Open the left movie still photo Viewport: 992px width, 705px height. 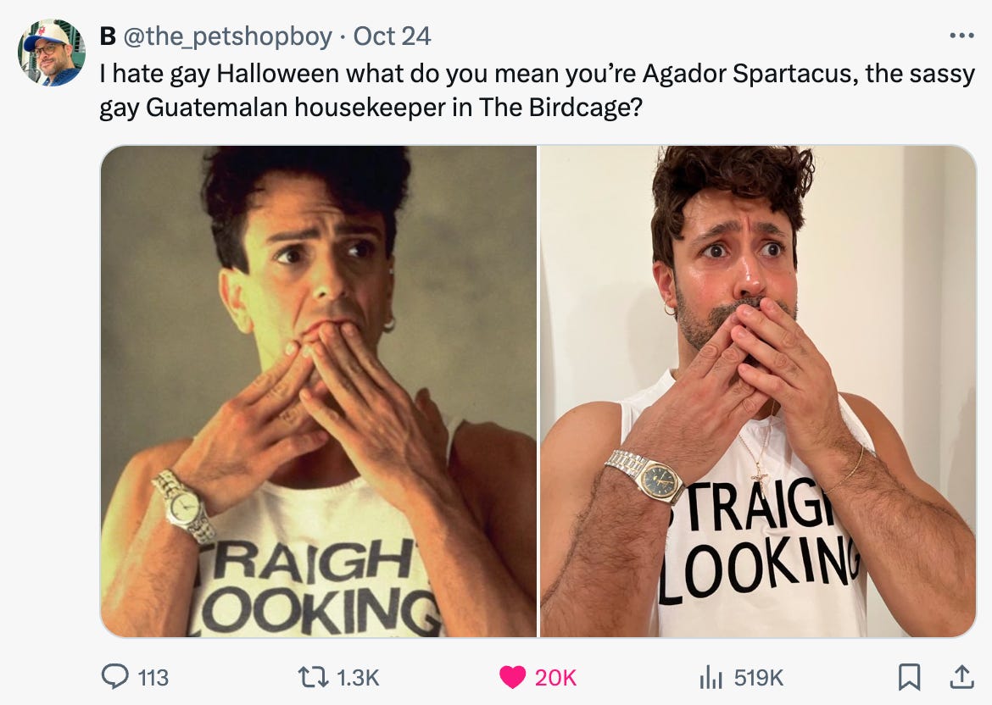(x=318, y=391)
